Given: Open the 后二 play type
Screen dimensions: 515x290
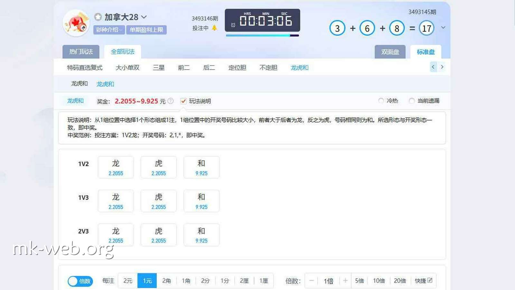Looking at the screenshot, I should [x=209, y=68].
